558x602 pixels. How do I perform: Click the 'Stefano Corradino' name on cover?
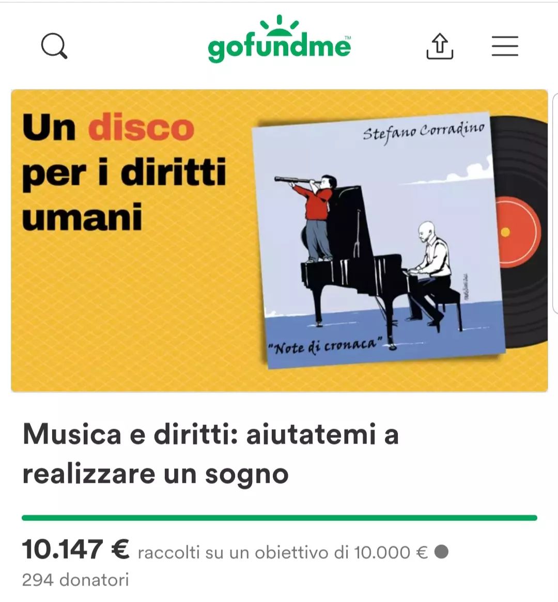coord(424,132)
